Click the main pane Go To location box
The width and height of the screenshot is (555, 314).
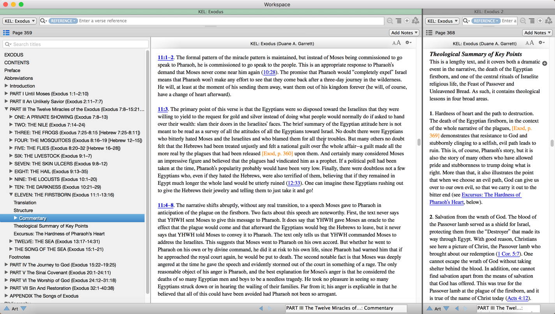click(x=346, y=308)
